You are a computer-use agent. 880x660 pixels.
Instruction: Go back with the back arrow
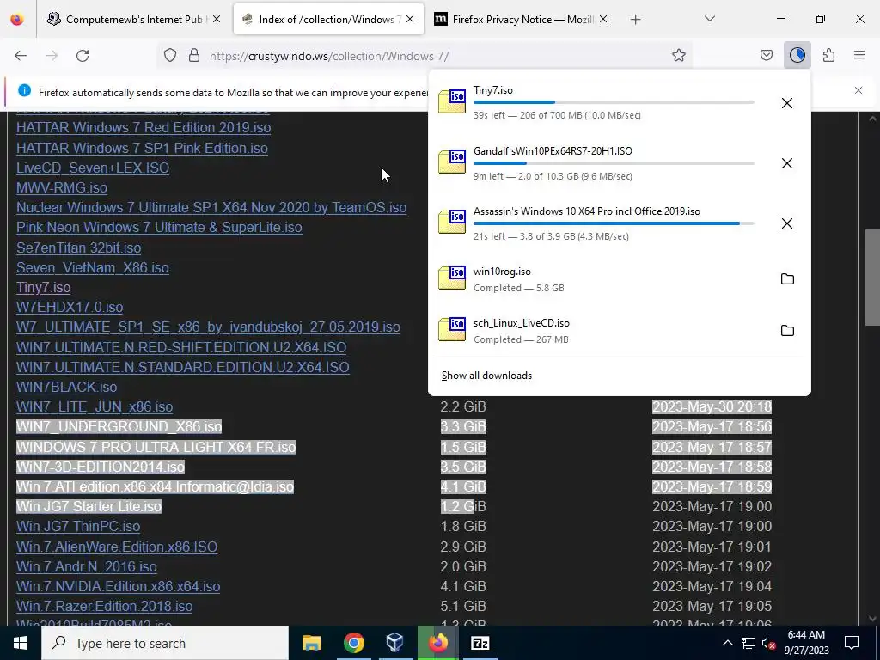(21, 56)
